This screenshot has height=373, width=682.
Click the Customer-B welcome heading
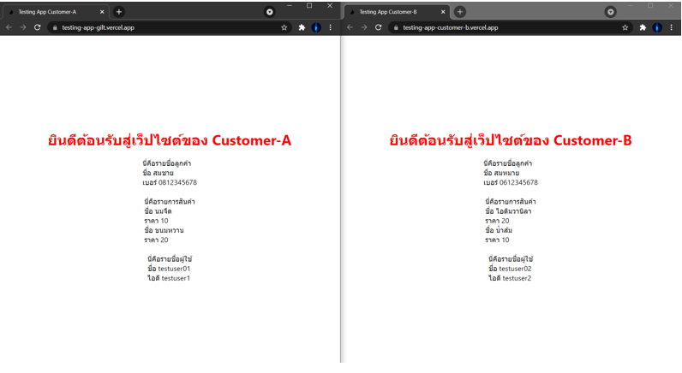pos(511,140)
